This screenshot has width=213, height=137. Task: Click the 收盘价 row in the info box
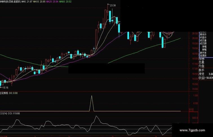[x=203, y=37]
